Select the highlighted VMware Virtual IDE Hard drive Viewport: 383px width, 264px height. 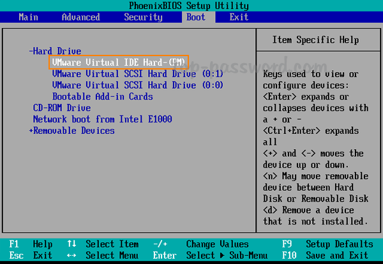(x=119, y=62)
